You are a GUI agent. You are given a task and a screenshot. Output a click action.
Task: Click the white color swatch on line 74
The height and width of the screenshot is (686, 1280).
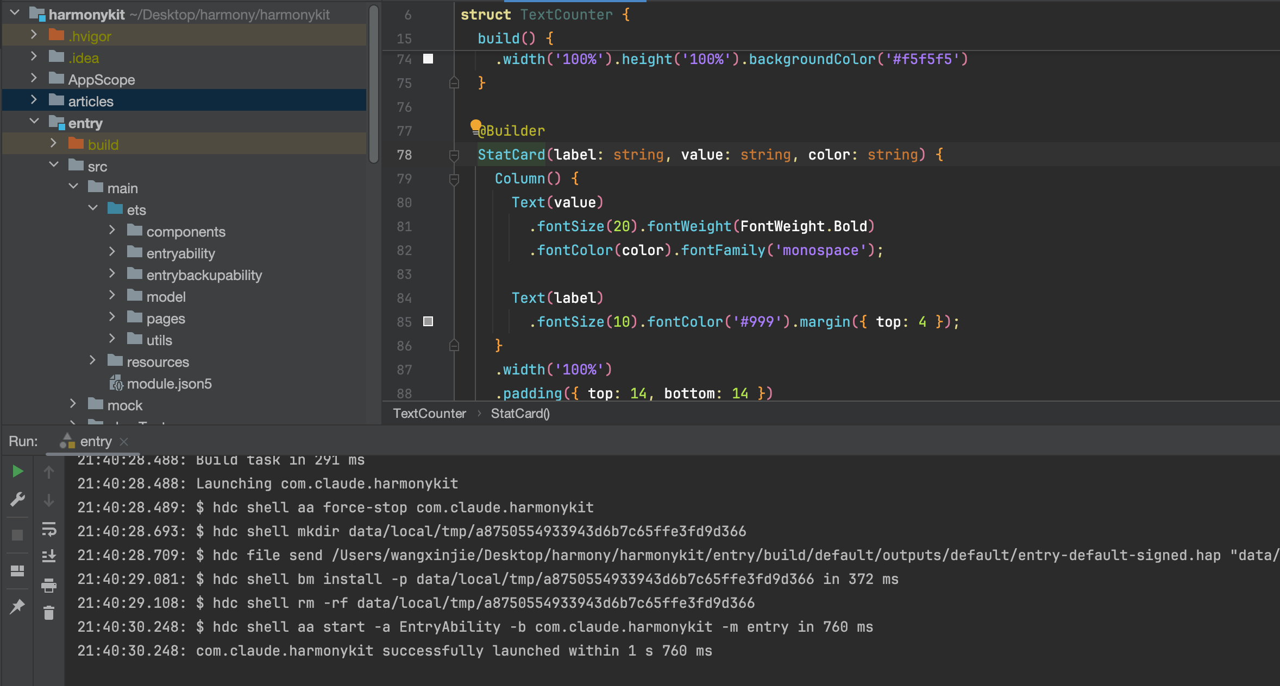pos(428,59)
